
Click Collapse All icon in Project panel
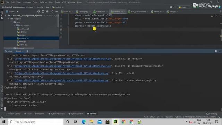47,11
